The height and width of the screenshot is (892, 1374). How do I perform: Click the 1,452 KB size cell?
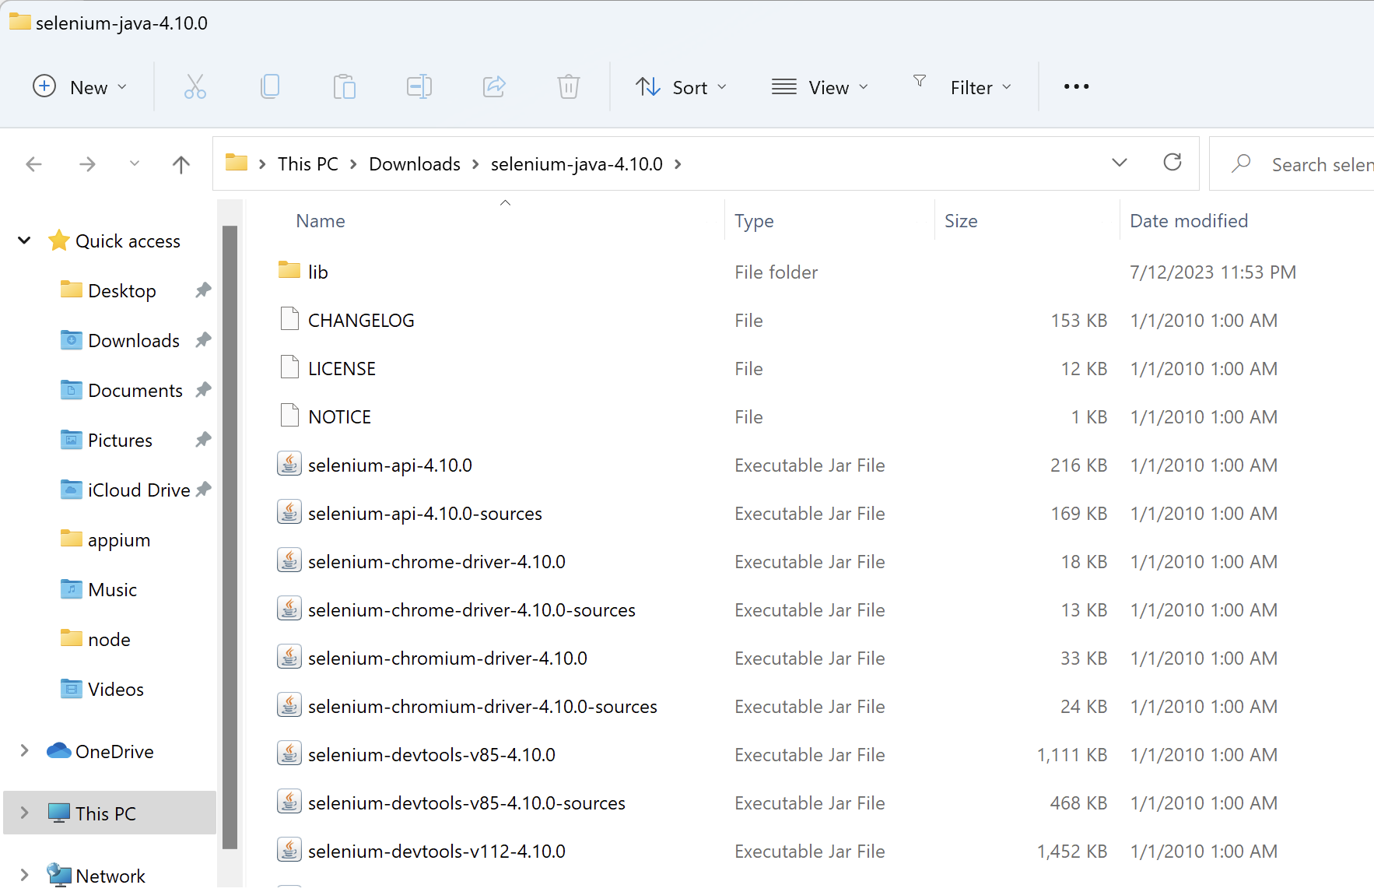click(1071, 852)
